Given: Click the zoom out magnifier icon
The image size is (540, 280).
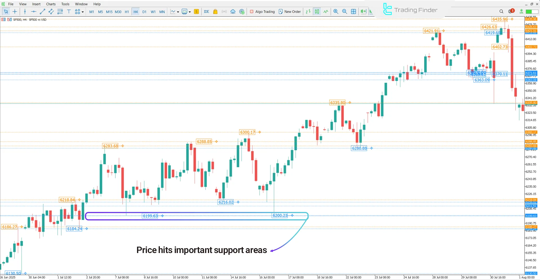Looking at the screenshot, I should click(344, 12).
